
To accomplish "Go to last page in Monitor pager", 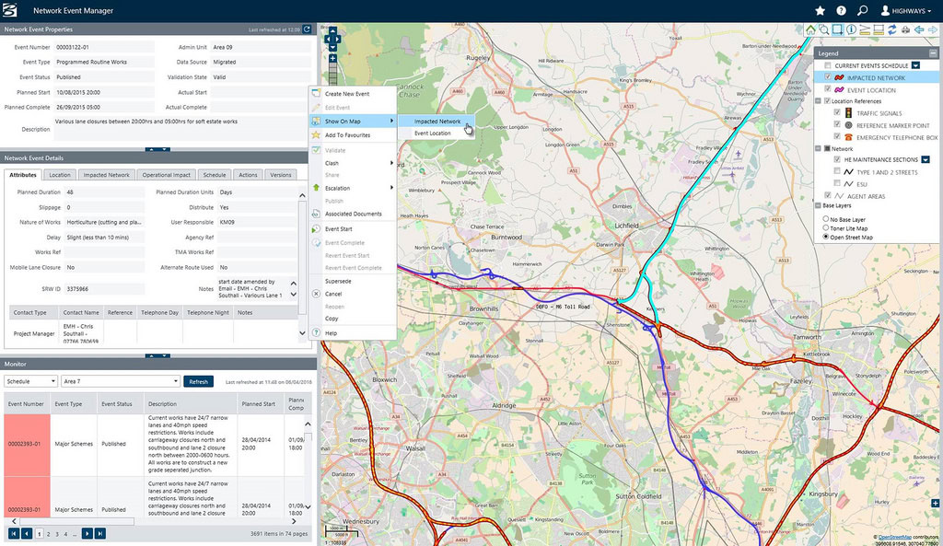I will pos(100,533).
